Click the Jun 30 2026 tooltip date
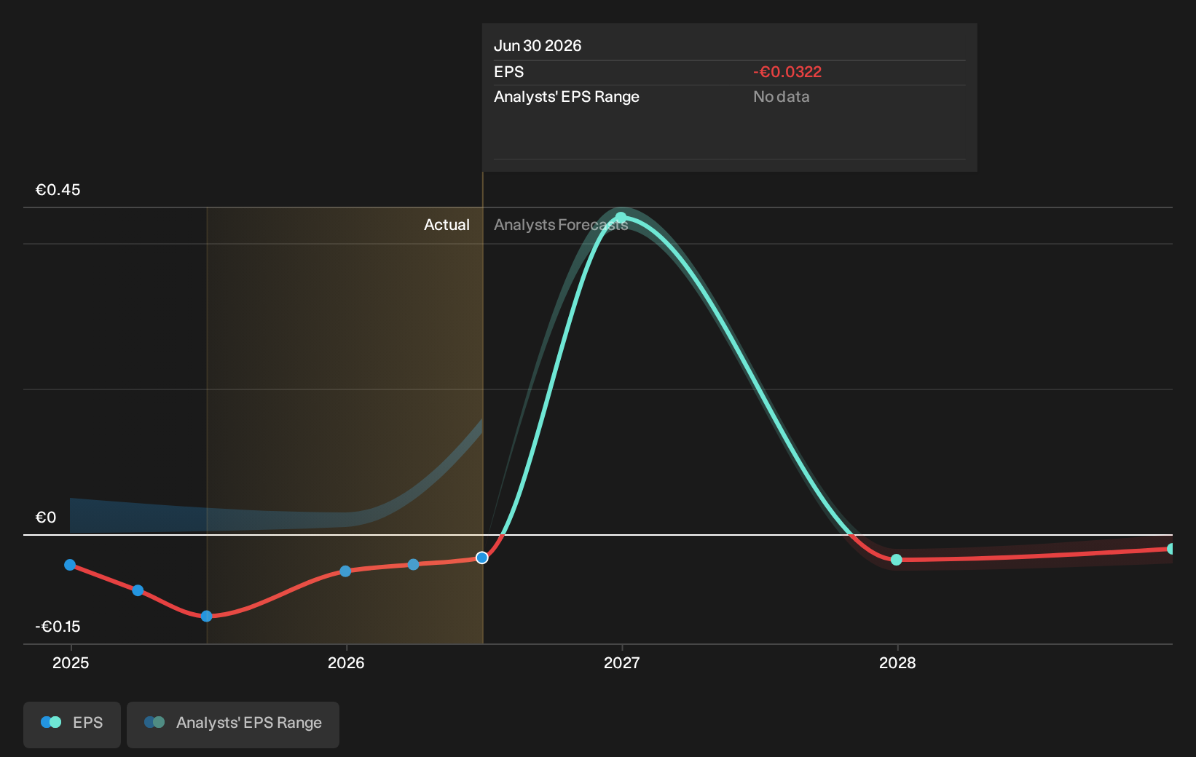 (x=538, y=46)
